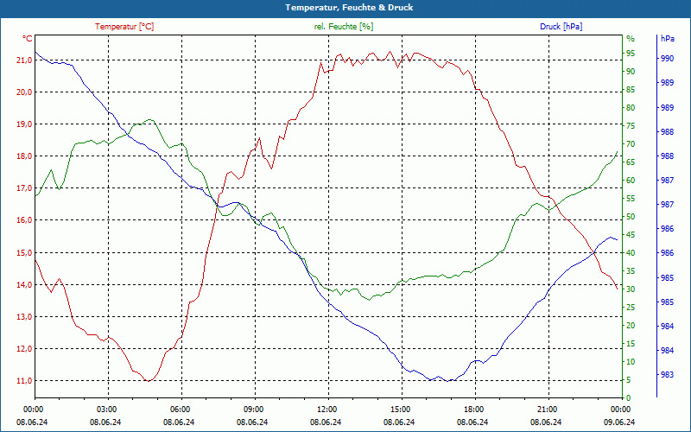691x432 pixels.
Task: Click humidity axis value "60"
Action: (631, 181)
